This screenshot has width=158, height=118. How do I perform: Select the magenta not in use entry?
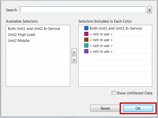[101, 34]
